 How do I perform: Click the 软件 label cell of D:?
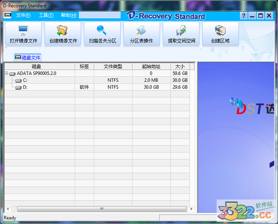pos(84,87)
